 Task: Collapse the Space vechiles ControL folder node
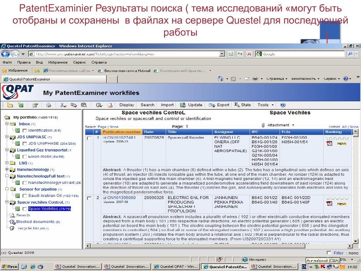[x=7, y=202]
